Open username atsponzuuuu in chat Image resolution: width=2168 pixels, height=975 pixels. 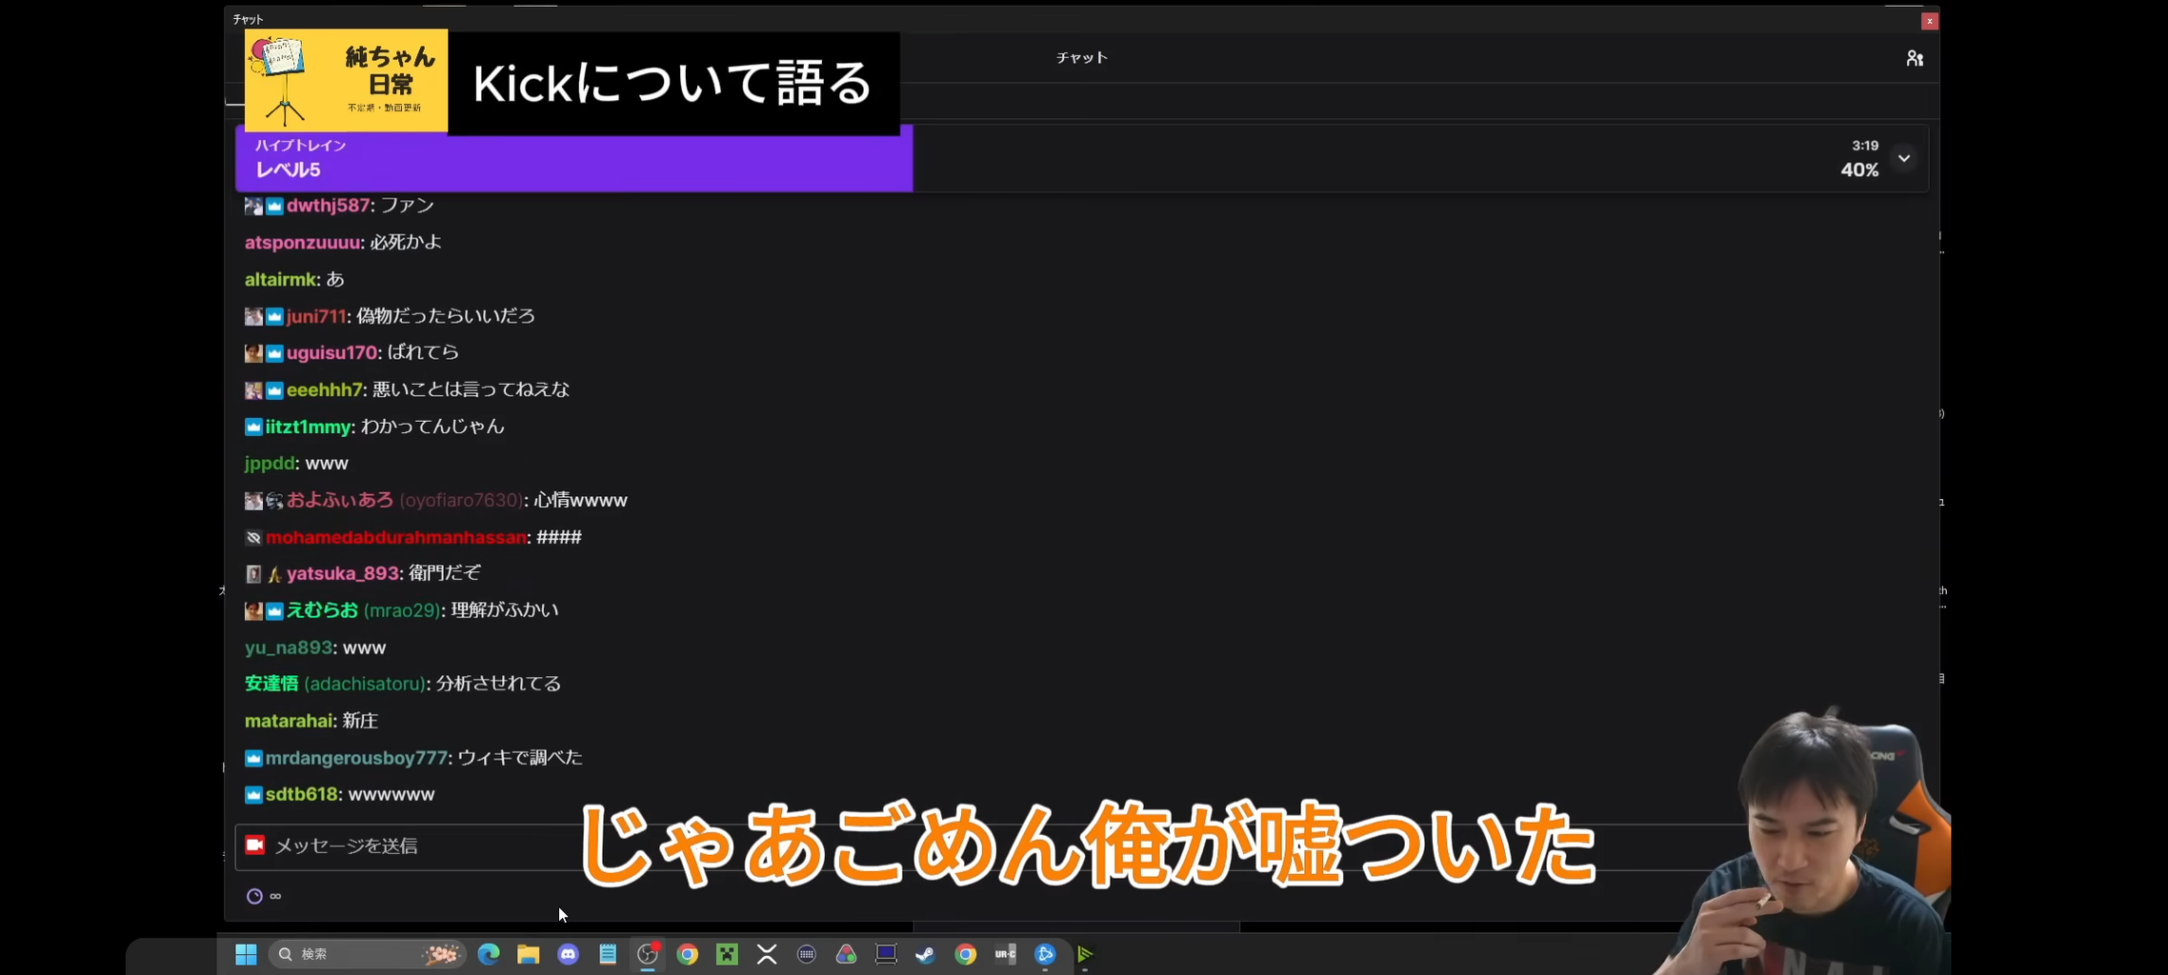302,243
